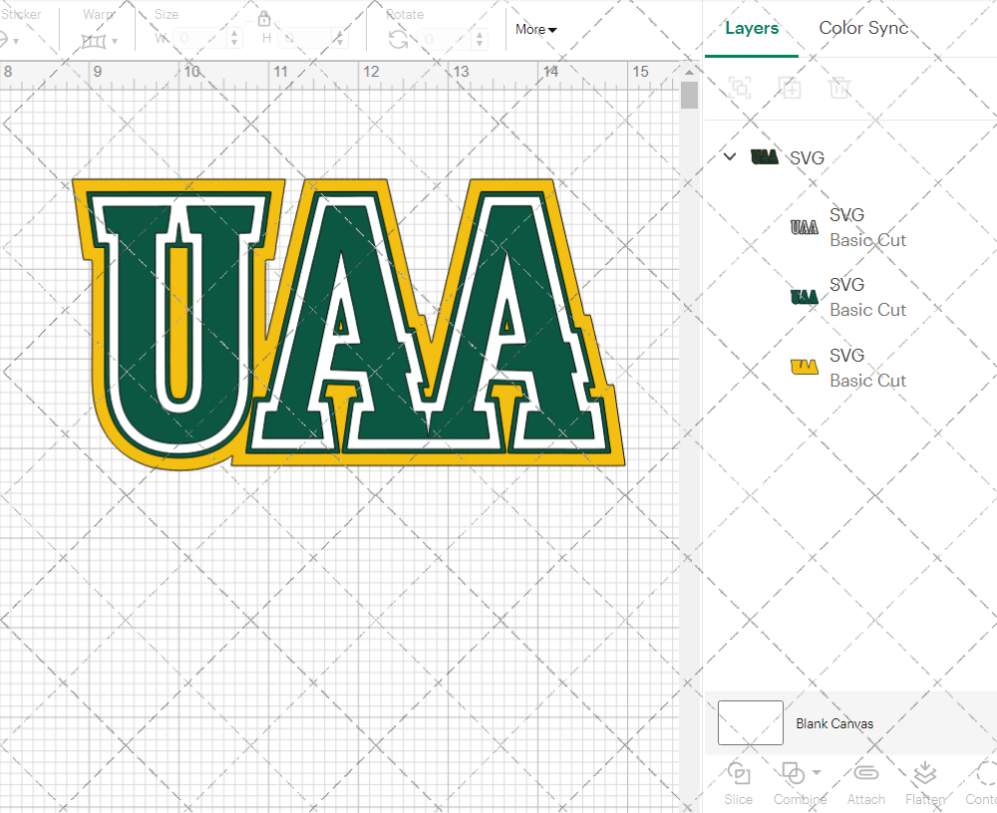Select the yellow UAA background layer
Screen dimensions: 997x813
[850, 368]
